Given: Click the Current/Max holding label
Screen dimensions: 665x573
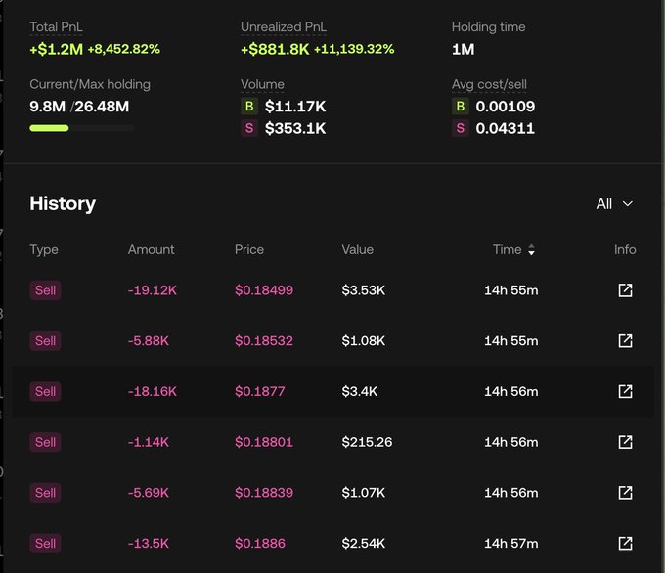Looking at the screenshot, I should [x=90, y=84].
